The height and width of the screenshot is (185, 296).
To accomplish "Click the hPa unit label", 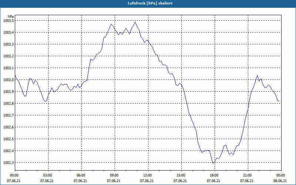I will (x=11, y=17).
